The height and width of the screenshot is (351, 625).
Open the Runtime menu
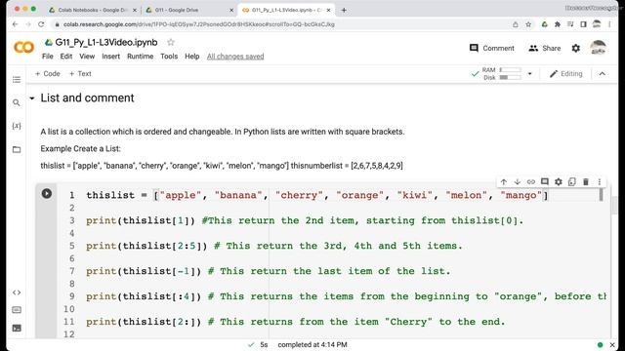click(x=141, y=57)
